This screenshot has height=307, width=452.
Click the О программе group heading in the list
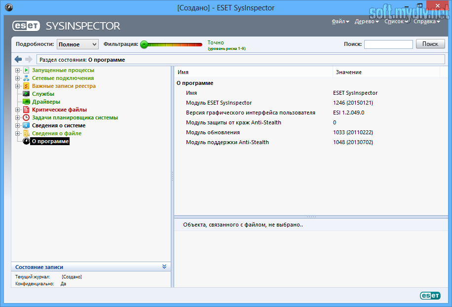point(195,83)
